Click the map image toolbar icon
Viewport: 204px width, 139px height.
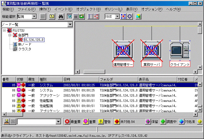(x=138, y=17)
